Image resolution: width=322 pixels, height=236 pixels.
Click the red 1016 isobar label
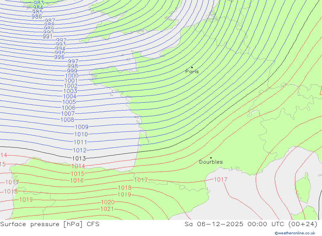pos(77,181)
